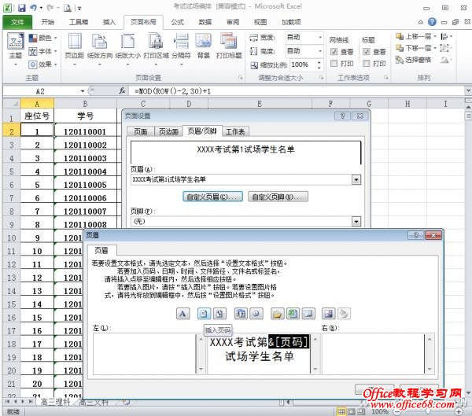
Task: Click the Insert Number of Pages icon
Action: [x=219, y=314]
